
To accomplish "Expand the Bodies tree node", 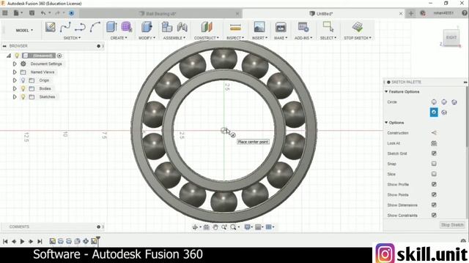I will (x=15, y=88).
